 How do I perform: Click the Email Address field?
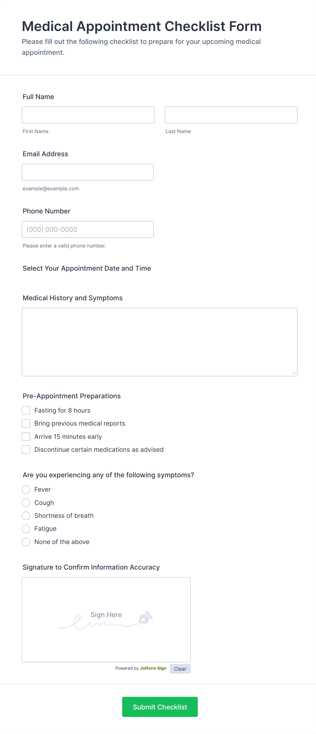(x=88, y=172)
